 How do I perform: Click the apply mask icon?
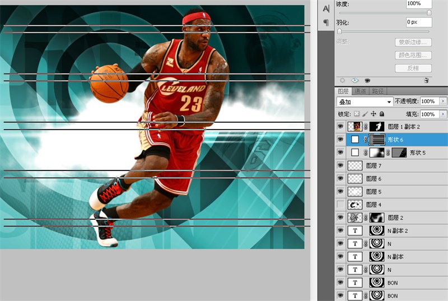pos(355,81)
